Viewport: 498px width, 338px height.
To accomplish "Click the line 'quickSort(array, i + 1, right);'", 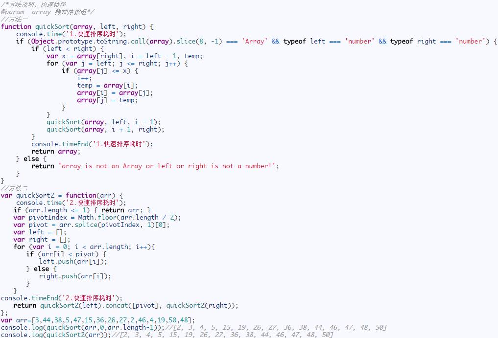I will point(105,129).
